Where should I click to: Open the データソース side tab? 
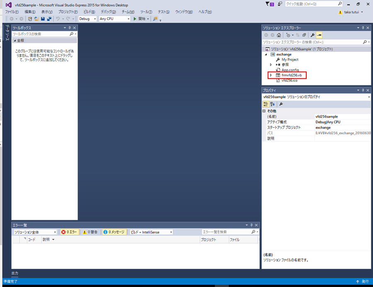click(x=7, y=32)
